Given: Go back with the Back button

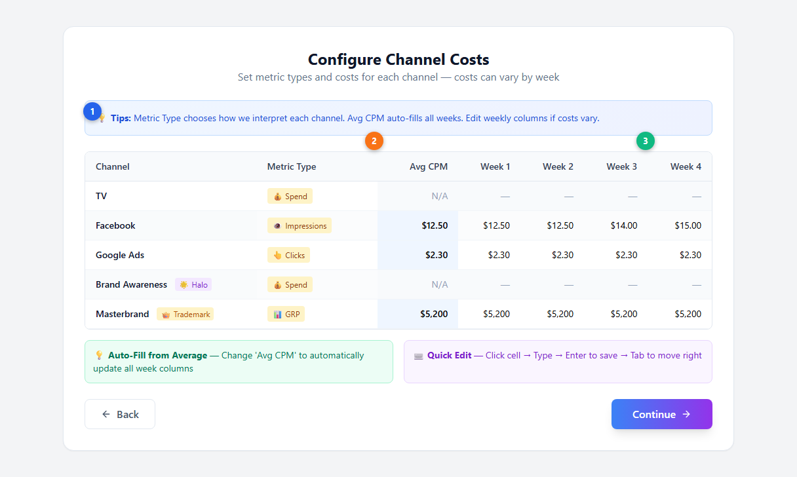Looking at the screenshot, I should click(120, 414).
